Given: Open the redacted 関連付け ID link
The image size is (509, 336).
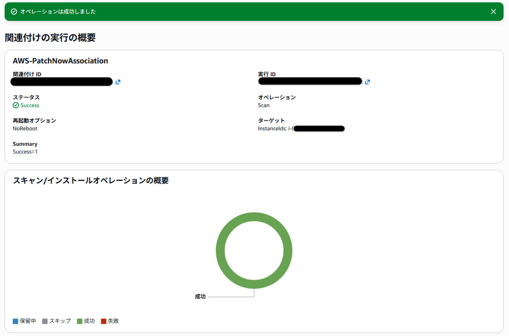Looking at the screenshot, I should click(62, 82).
